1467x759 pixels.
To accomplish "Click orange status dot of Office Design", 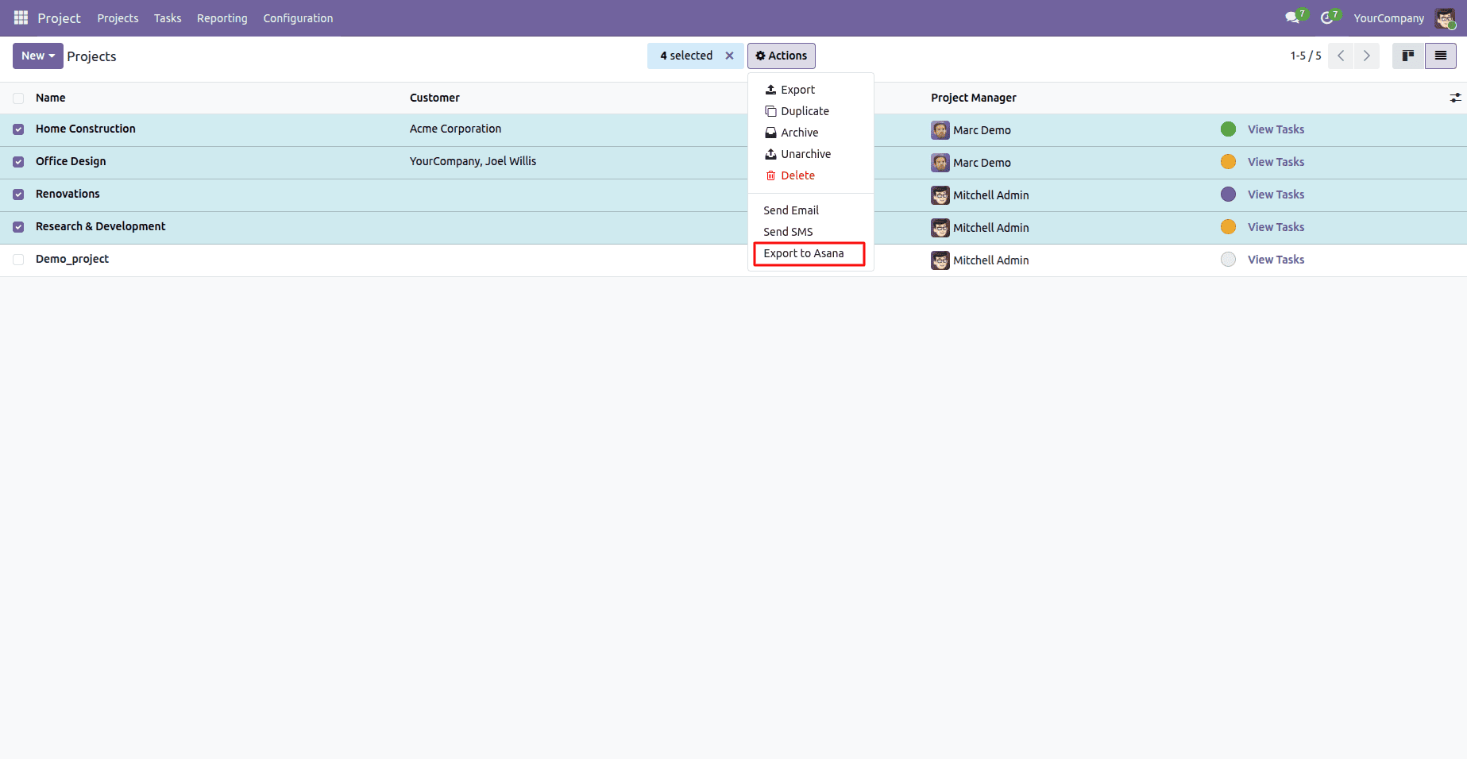I will (1228, 162).
